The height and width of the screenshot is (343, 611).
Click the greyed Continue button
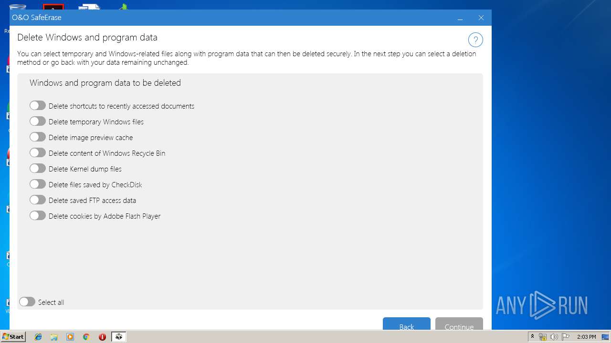pos(459,323)
